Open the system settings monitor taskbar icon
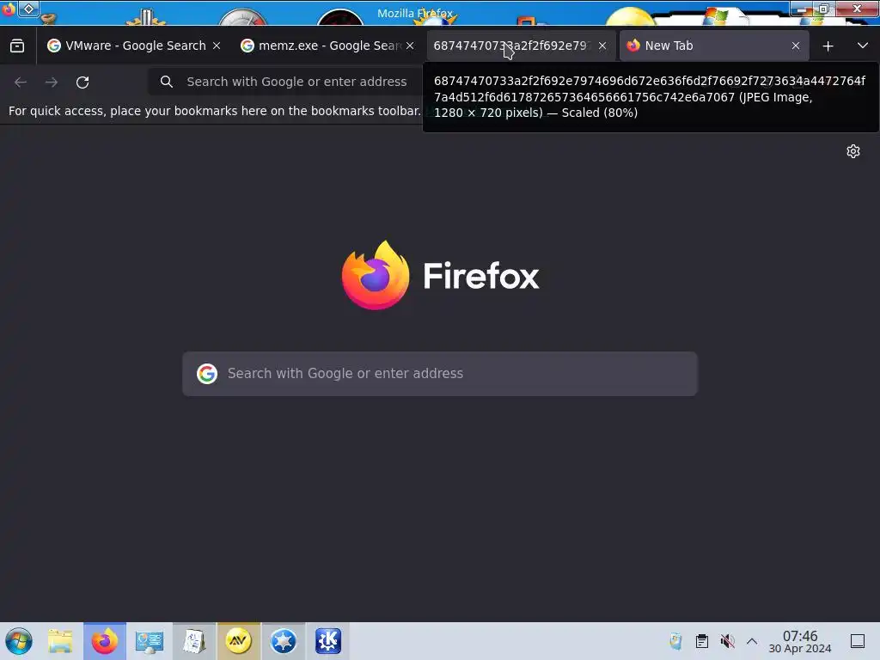This screenshot has width=880, height=660. pos(150,641)
